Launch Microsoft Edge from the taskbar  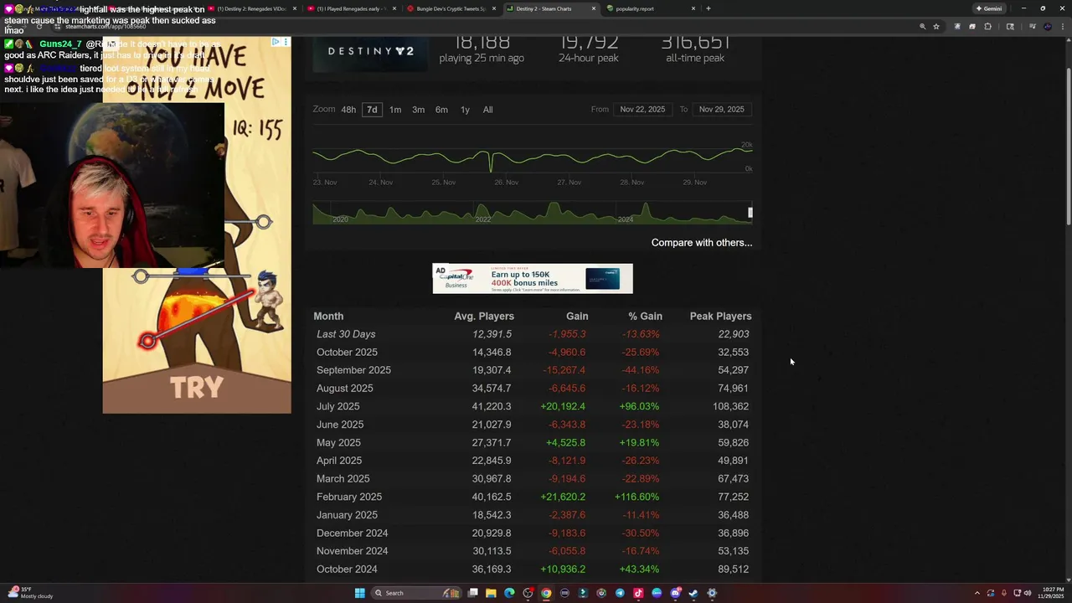pos(509,593)
